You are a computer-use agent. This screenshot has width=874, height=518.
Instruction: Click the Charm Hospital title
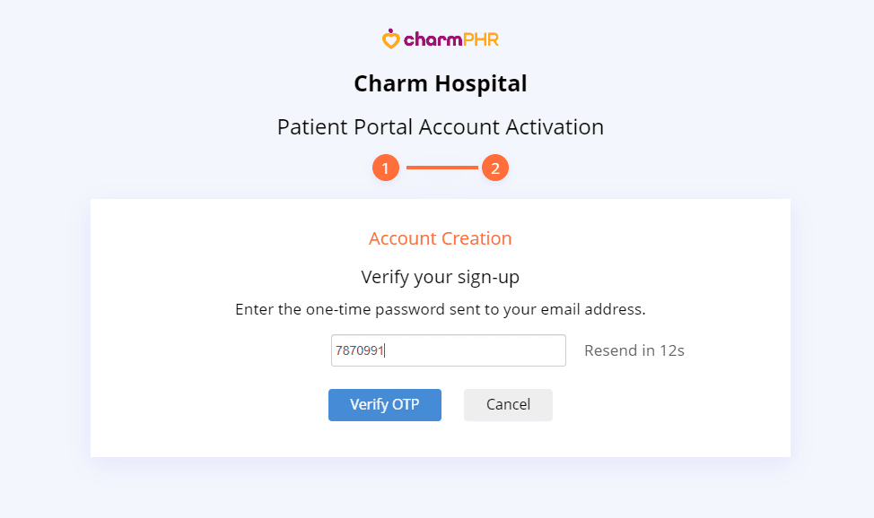pos(440,83)
